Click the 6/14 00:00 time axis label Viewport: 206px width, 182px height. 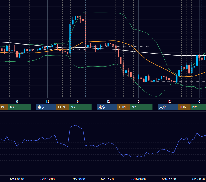pos(17,179)
